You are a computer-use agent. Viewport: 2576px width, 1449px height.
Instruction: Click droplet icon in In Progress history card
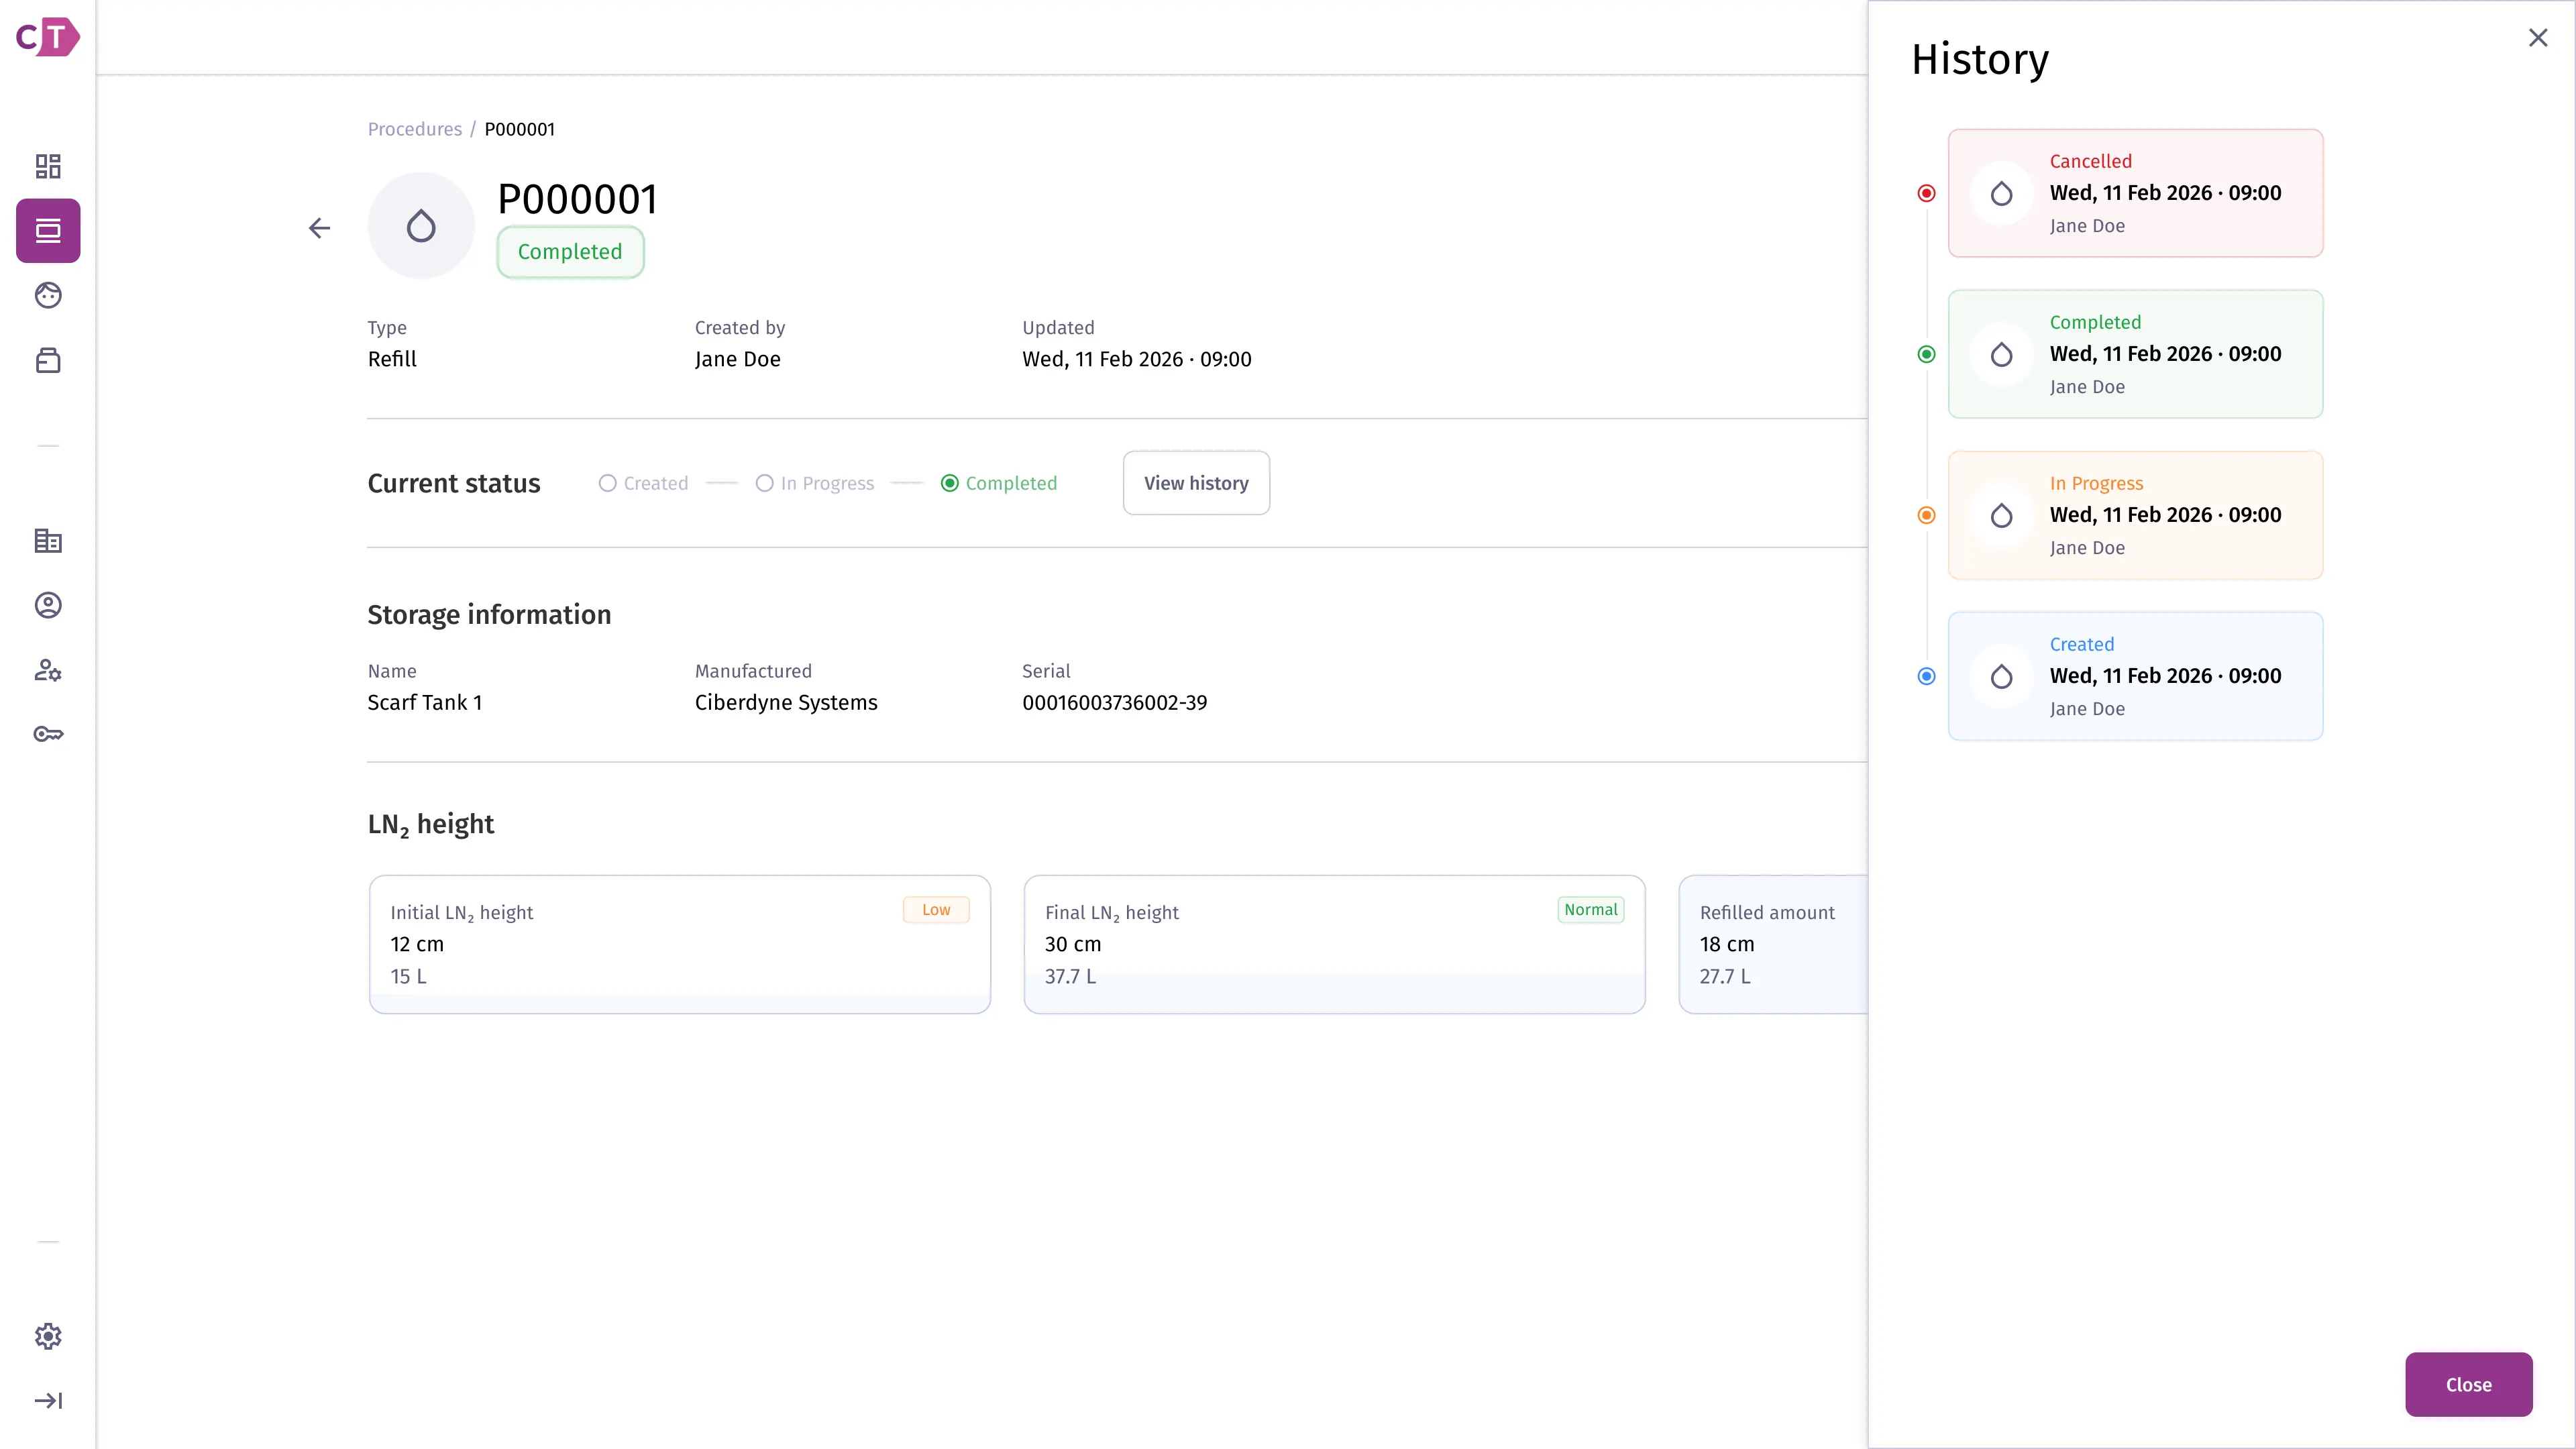(x=2001, y=515)
